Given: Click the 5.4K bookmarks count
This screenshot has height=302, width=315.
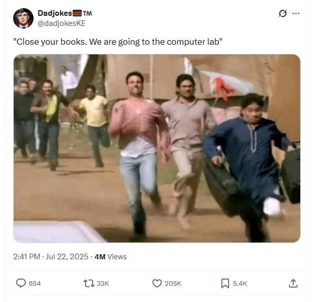Looking at the screenshot, I should 240,284.
